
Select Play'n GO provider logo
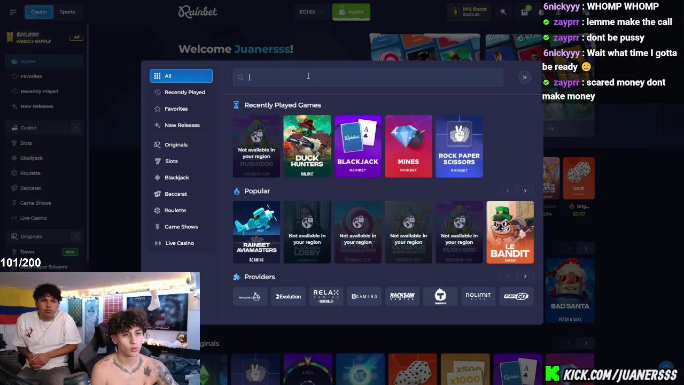516,296
